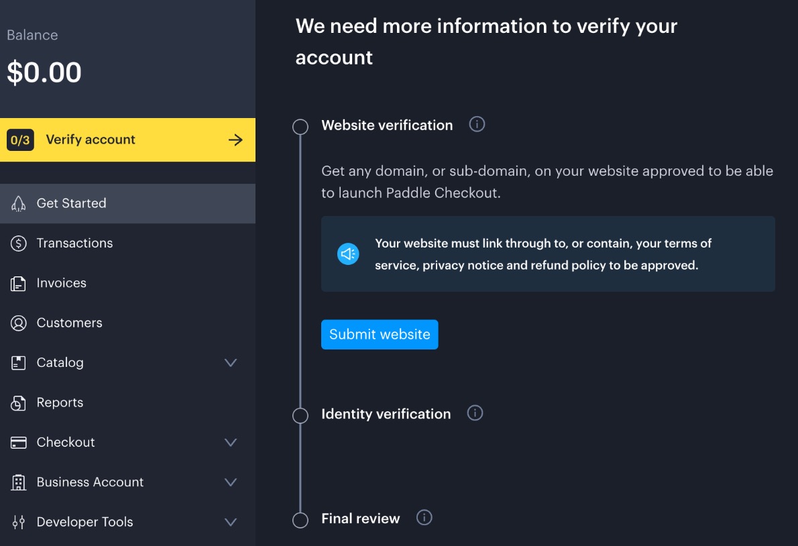Click the Reports chart icon

[x=19, y=403]
